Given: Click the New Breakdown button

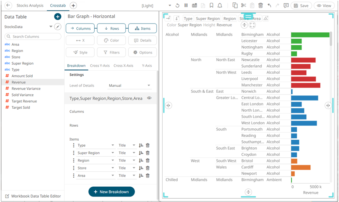Looking at the screenshot, I should click(112, 192).
